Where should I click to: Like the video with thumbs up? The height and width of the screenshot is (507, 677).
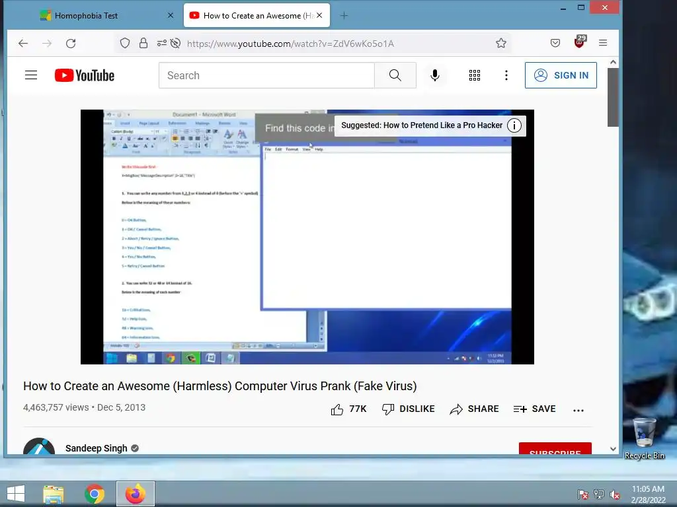coord(348,409)
